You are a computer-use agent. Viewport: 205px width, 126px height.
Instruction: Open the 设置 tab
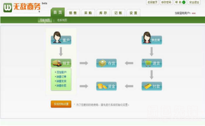(x=133, y=13)
